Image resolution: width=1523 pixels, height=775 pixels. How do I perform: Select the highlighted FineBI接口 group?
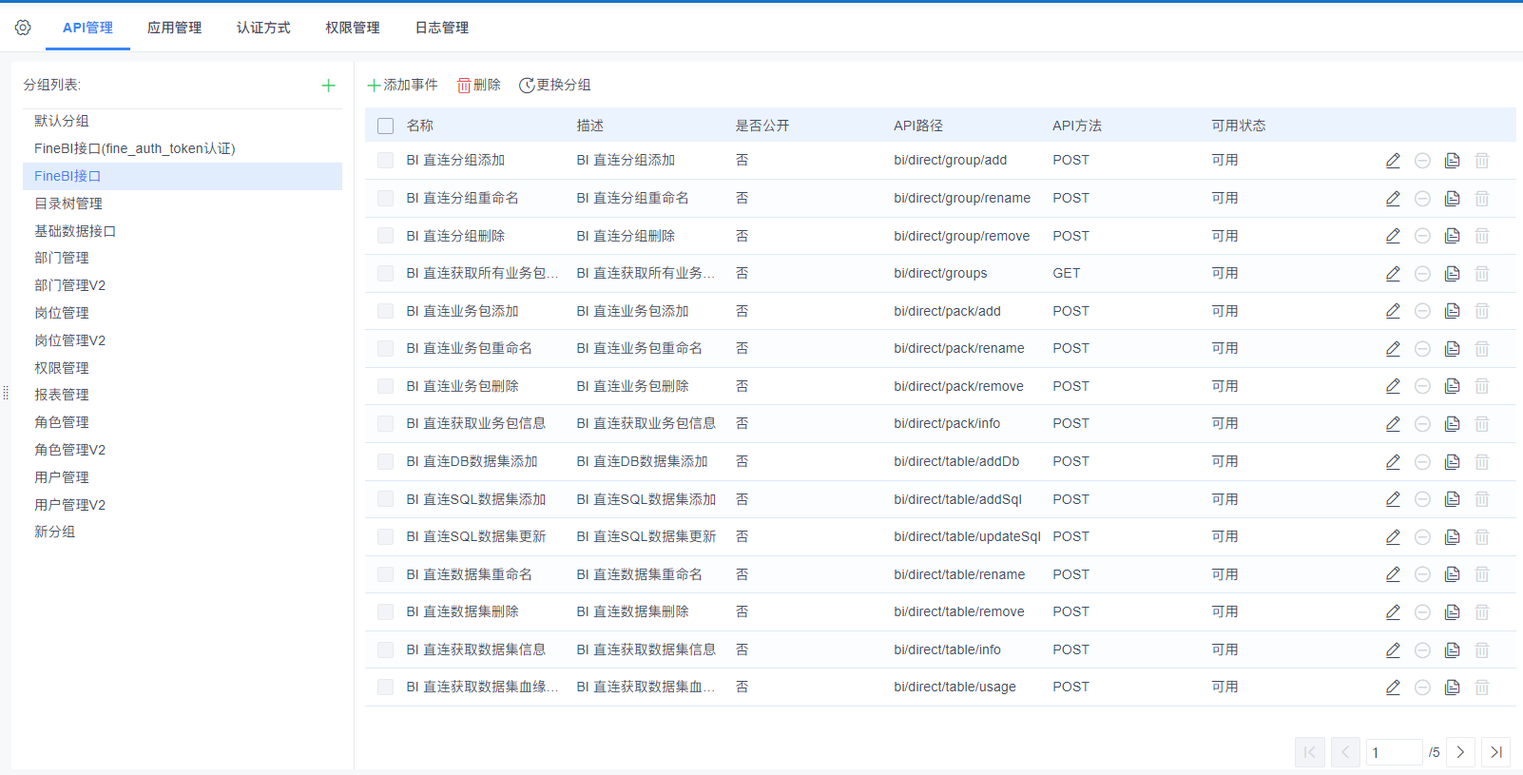(183, 176)
